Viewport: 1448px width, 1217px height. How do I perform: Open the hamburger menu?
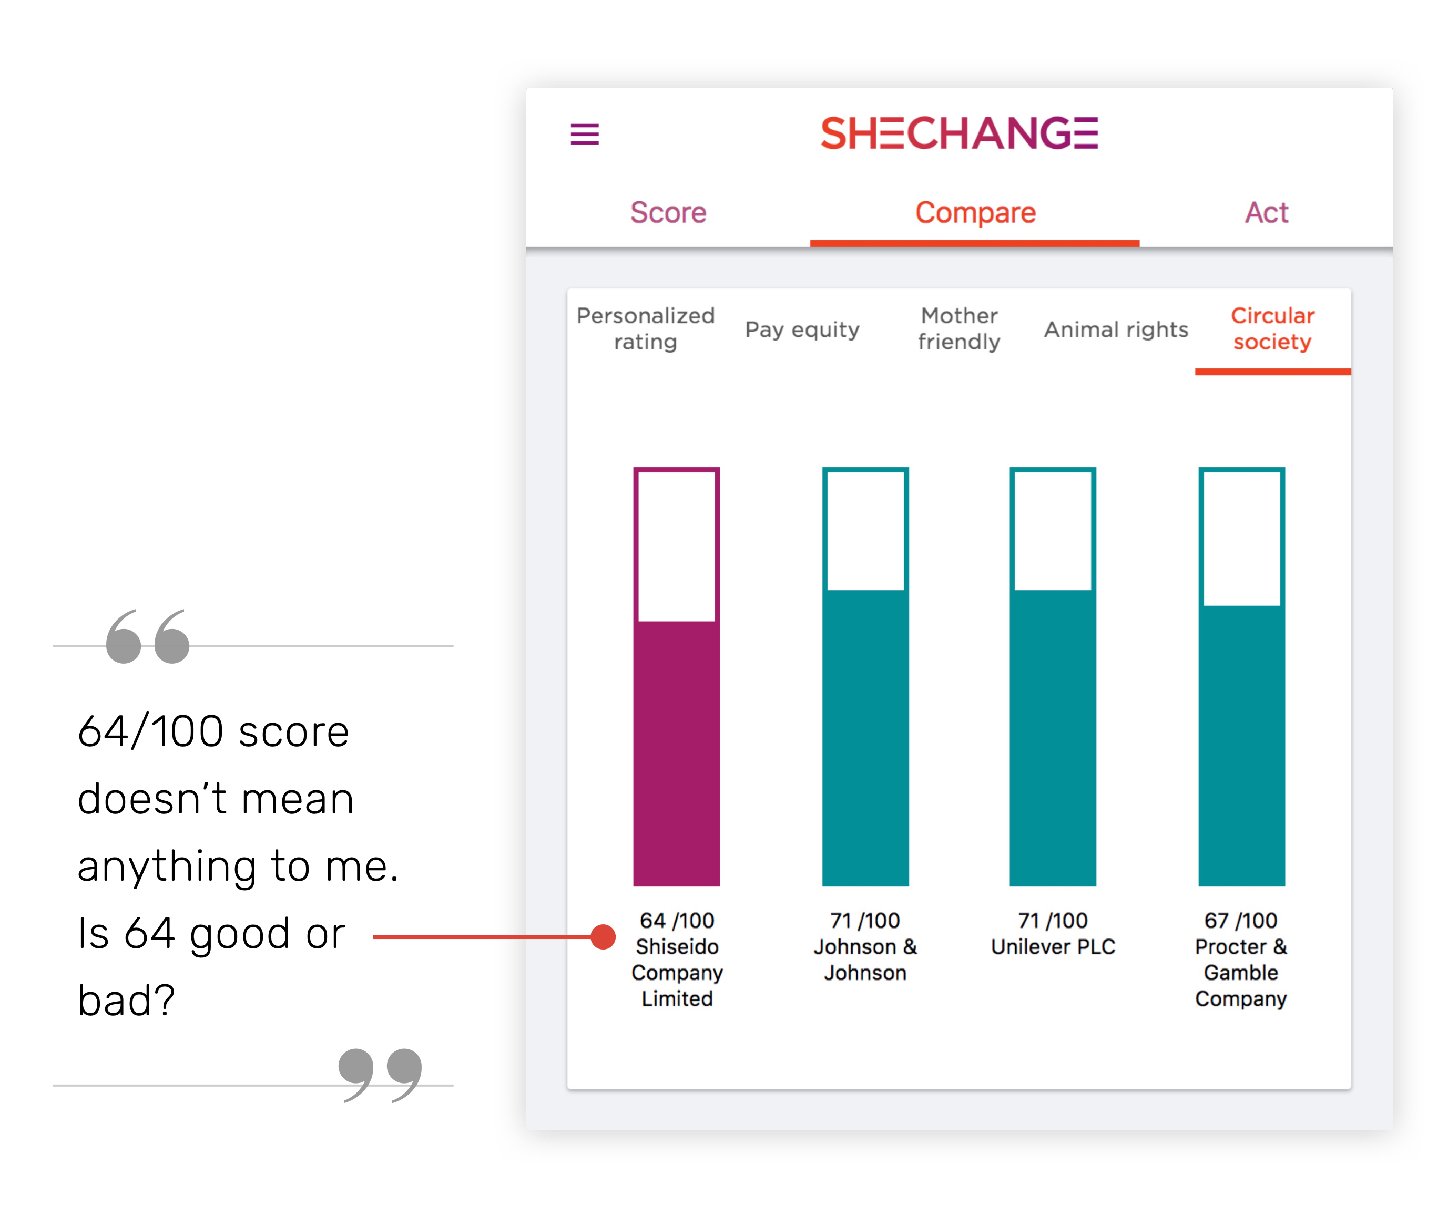(584, 134)
